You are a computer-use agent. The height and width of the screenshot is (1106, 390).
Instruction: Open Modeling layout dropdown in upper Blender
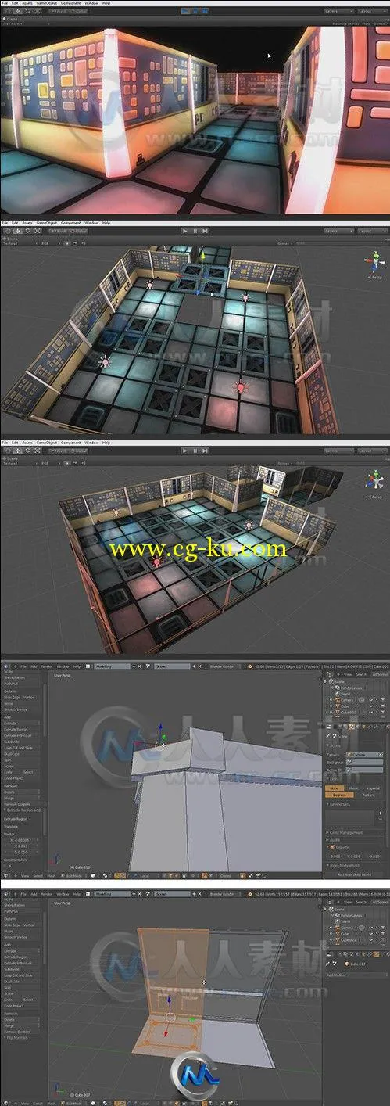click(112, 666)
